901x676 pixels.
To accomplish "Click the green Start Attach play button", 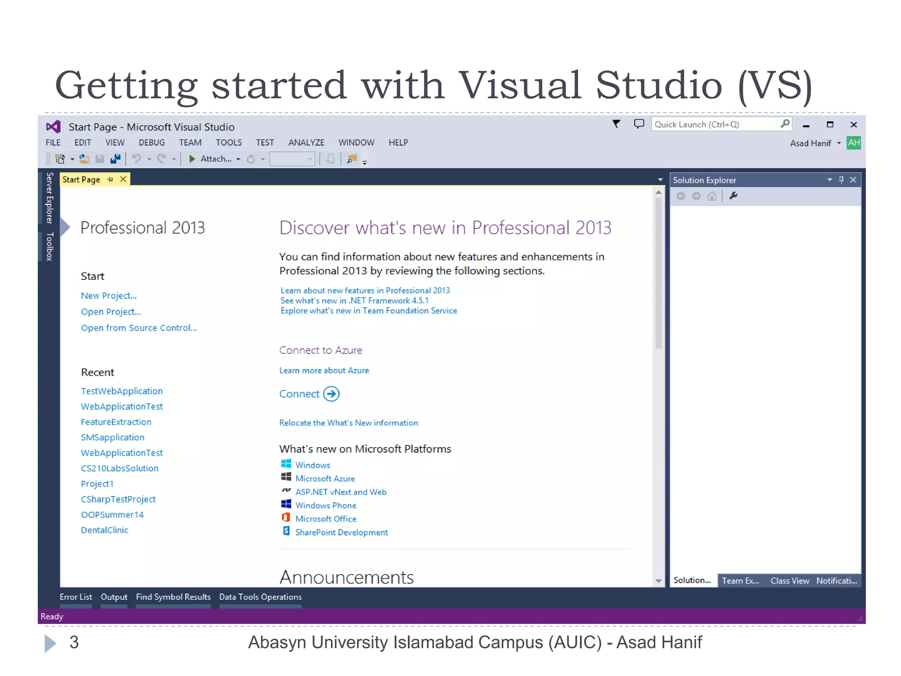I will coord(192,159).
